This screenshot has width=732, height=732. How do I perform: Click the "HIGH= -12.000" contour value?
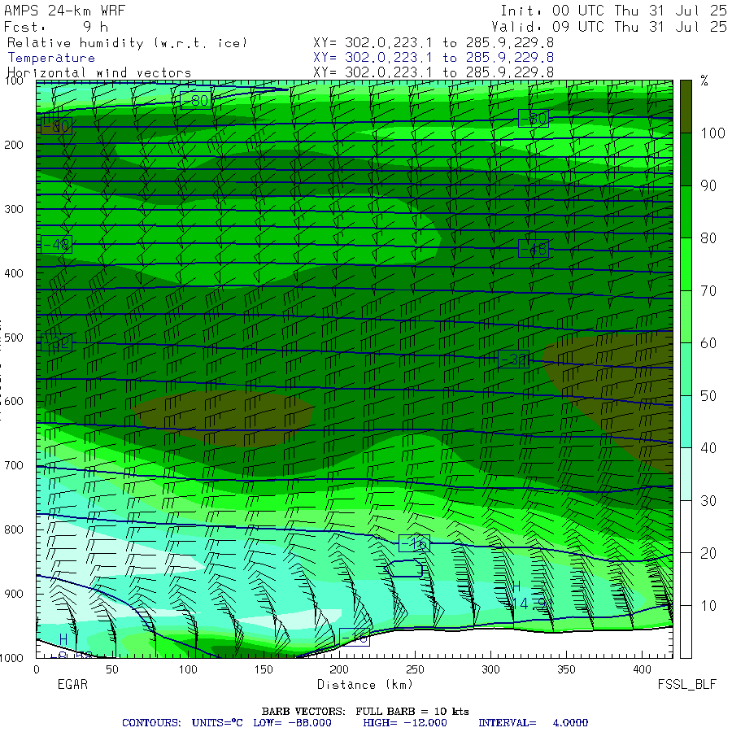pos(405,723)
